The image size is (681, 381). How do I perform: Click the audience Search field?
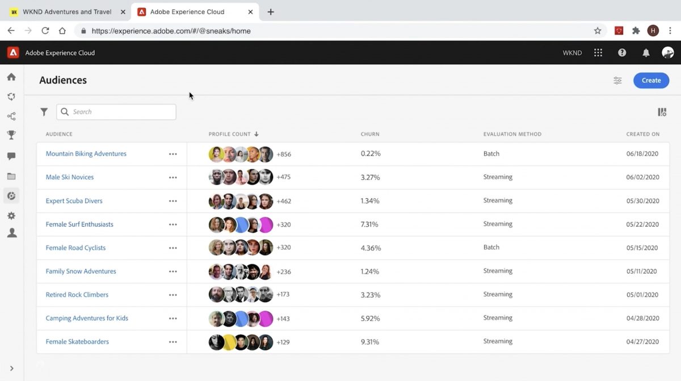pos(116,112)
